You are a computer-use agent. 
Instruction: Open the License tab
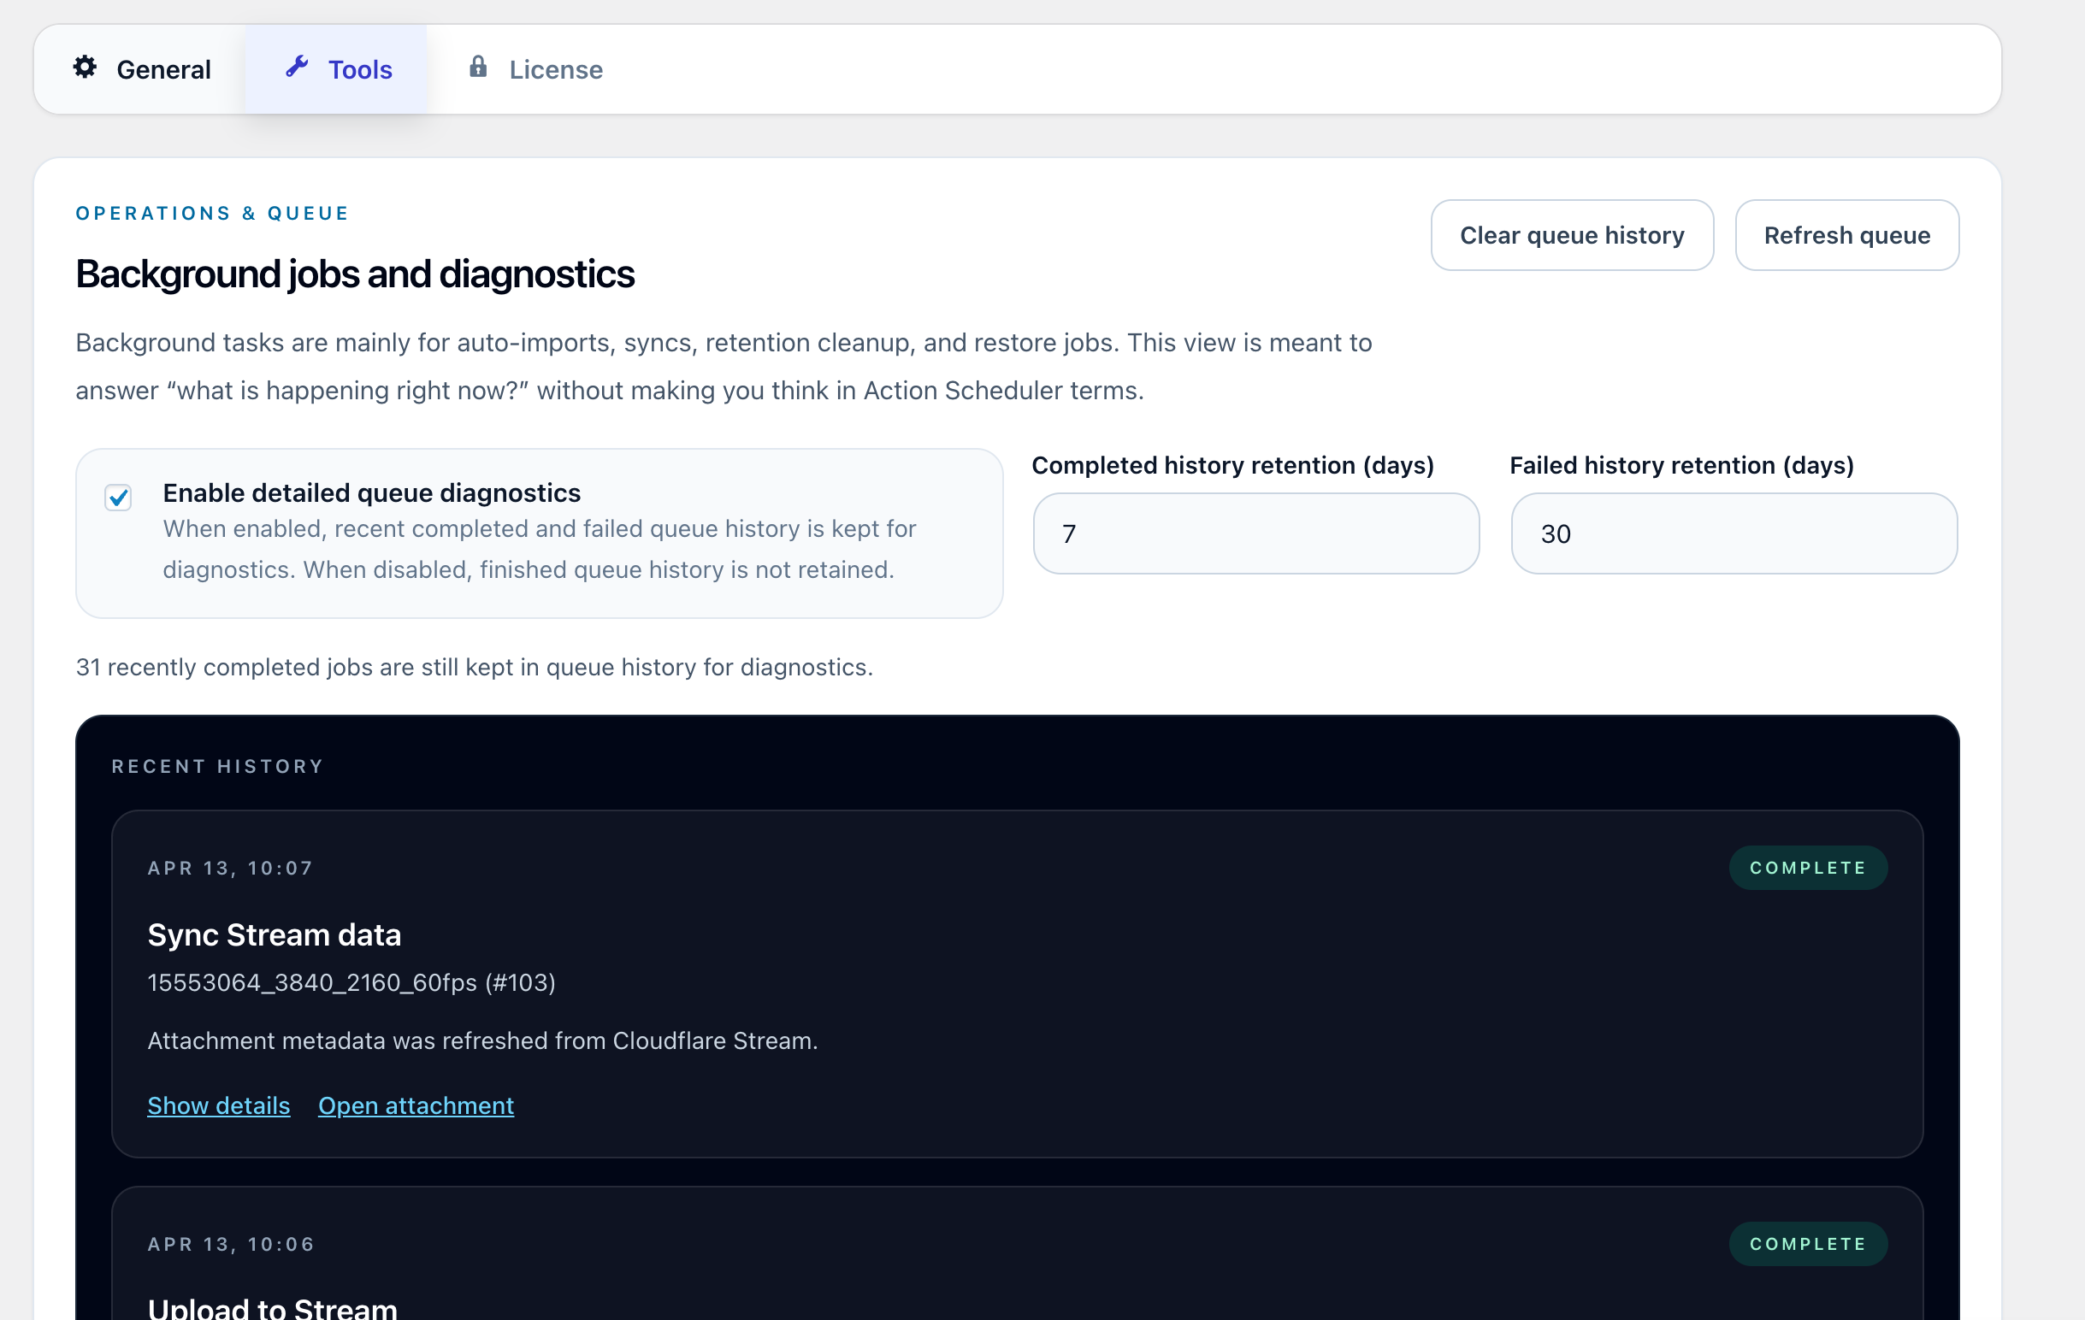555,69
